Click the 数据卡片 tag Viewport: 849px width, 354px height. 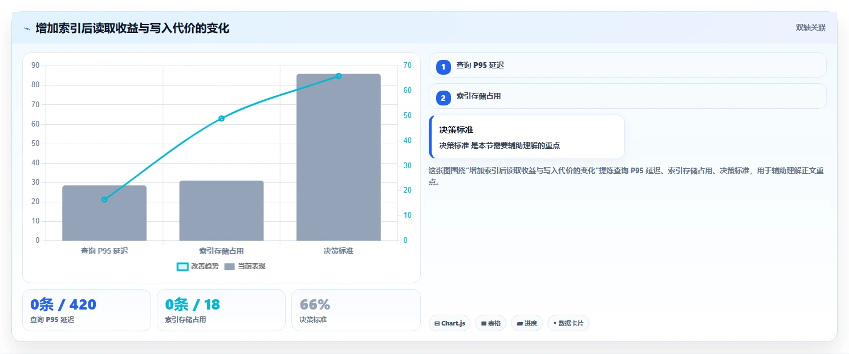[x=568, y=323]
